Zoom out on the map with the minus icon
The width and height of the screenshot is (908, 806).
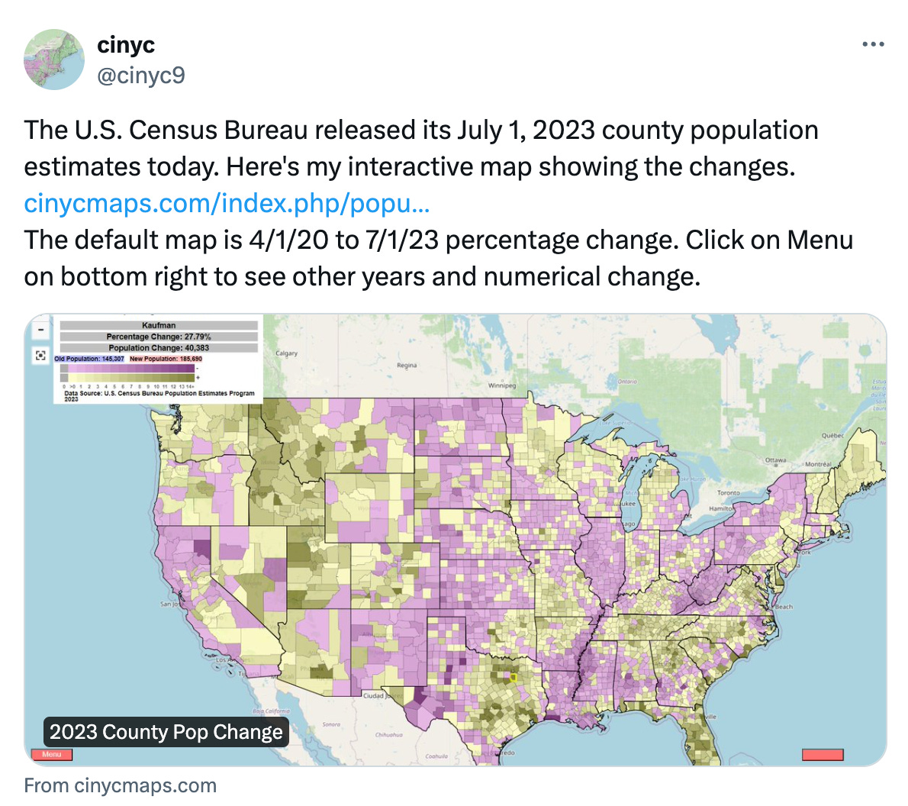pyautogui.click(x=40, y=330)
